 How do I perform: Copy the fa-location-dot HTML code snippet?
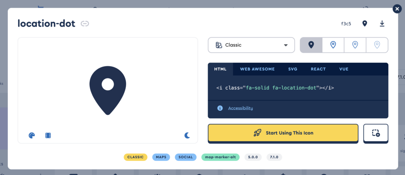[275, 88]
